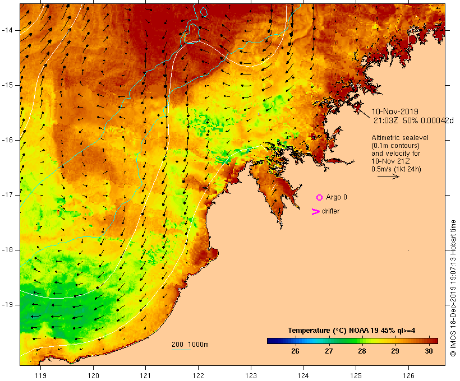Click the longitude label 126

pos(408,375)
